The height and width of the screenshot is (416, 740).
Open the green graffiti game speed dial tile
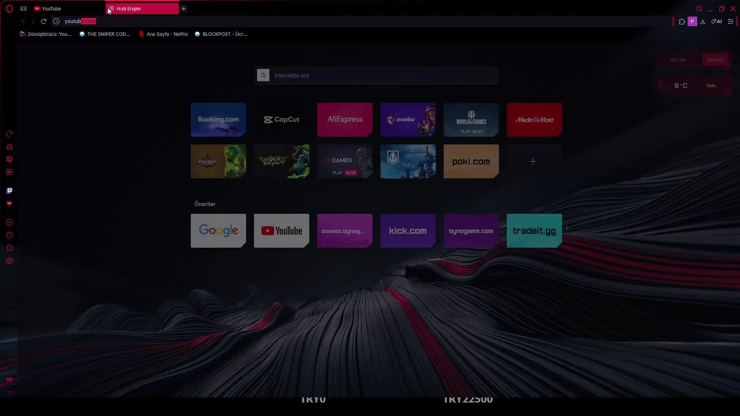point(282,161)
